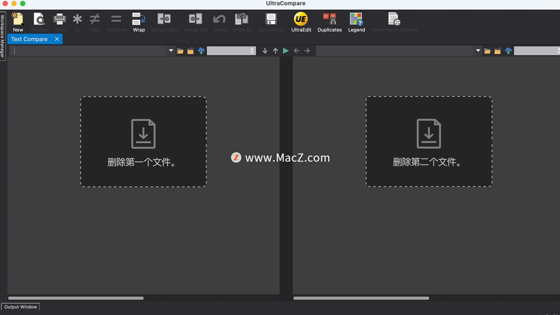Viewport: 560px width, 315px height.
Task: Click the left pane reload file folder icon
Action: tap(190, 51)
